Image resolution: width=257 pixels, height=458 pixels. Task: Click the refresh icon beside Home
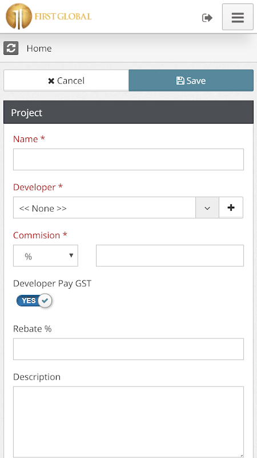tap(11, 48)
